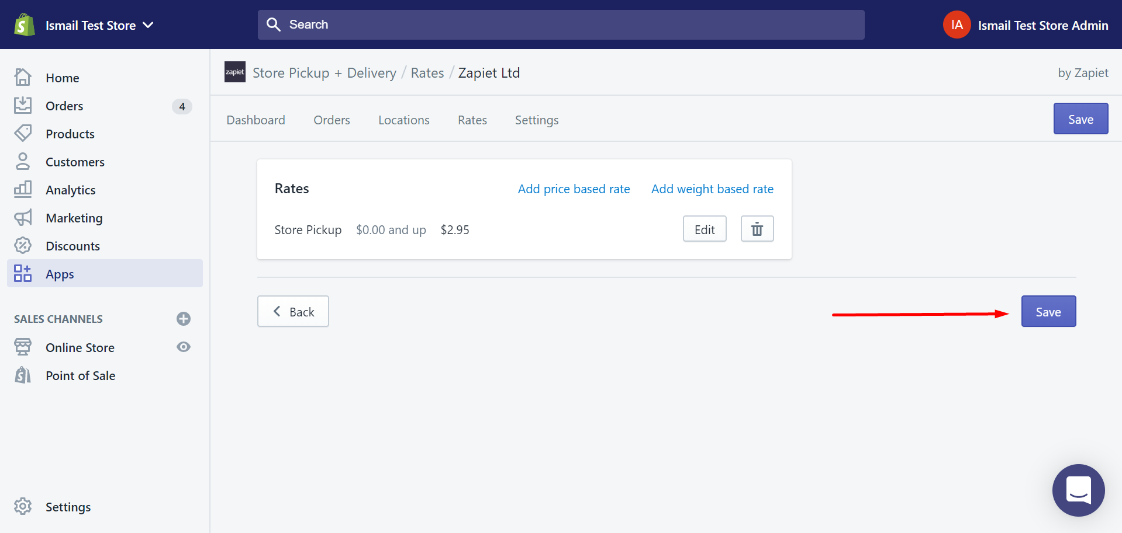The width and height of the screenshot is (1122, 533).
Task: Click Add weight based rate
Action: click(x=712, y=189)
